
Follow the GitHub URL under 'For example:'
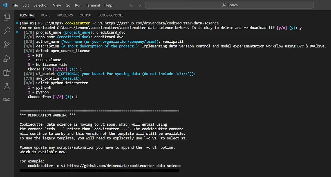click(124, 166)
